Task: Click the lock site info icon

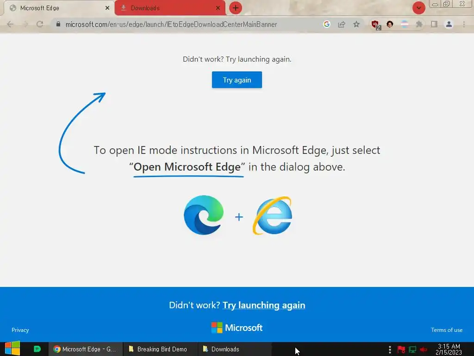Action: pyautogui.click(x=58, y=24)
